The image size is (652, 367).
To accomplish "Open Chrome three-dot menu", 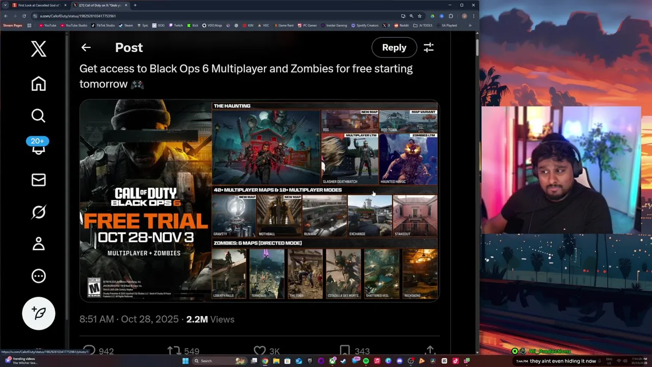I will coord(473,16).
